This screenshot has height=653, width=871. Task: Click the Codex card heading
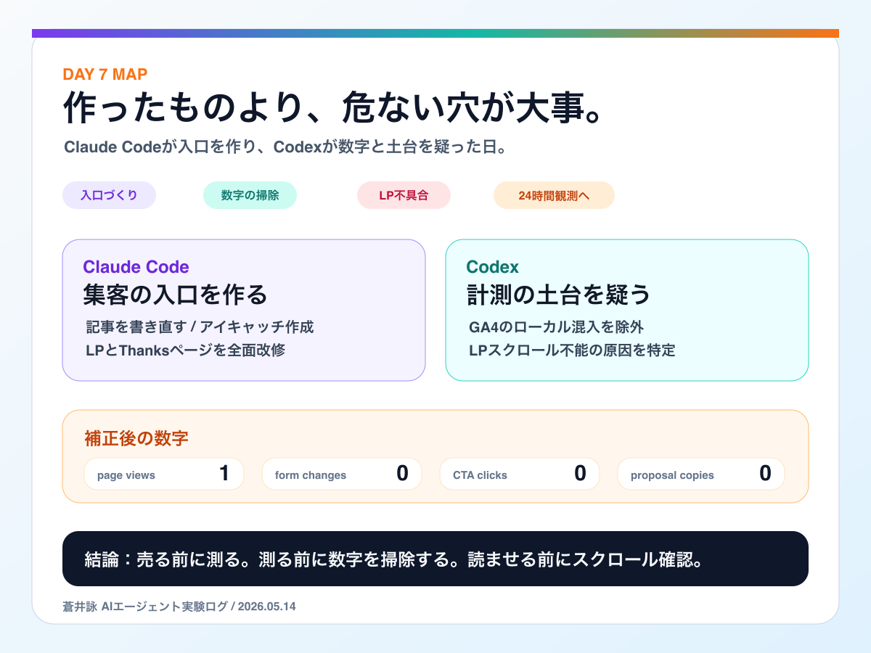coord(492,267)
